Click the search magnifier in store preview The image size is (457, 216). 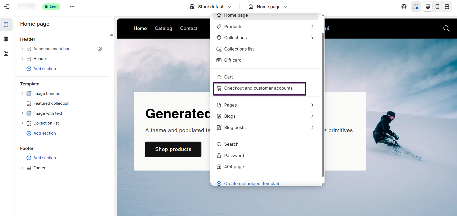(446, 28)
